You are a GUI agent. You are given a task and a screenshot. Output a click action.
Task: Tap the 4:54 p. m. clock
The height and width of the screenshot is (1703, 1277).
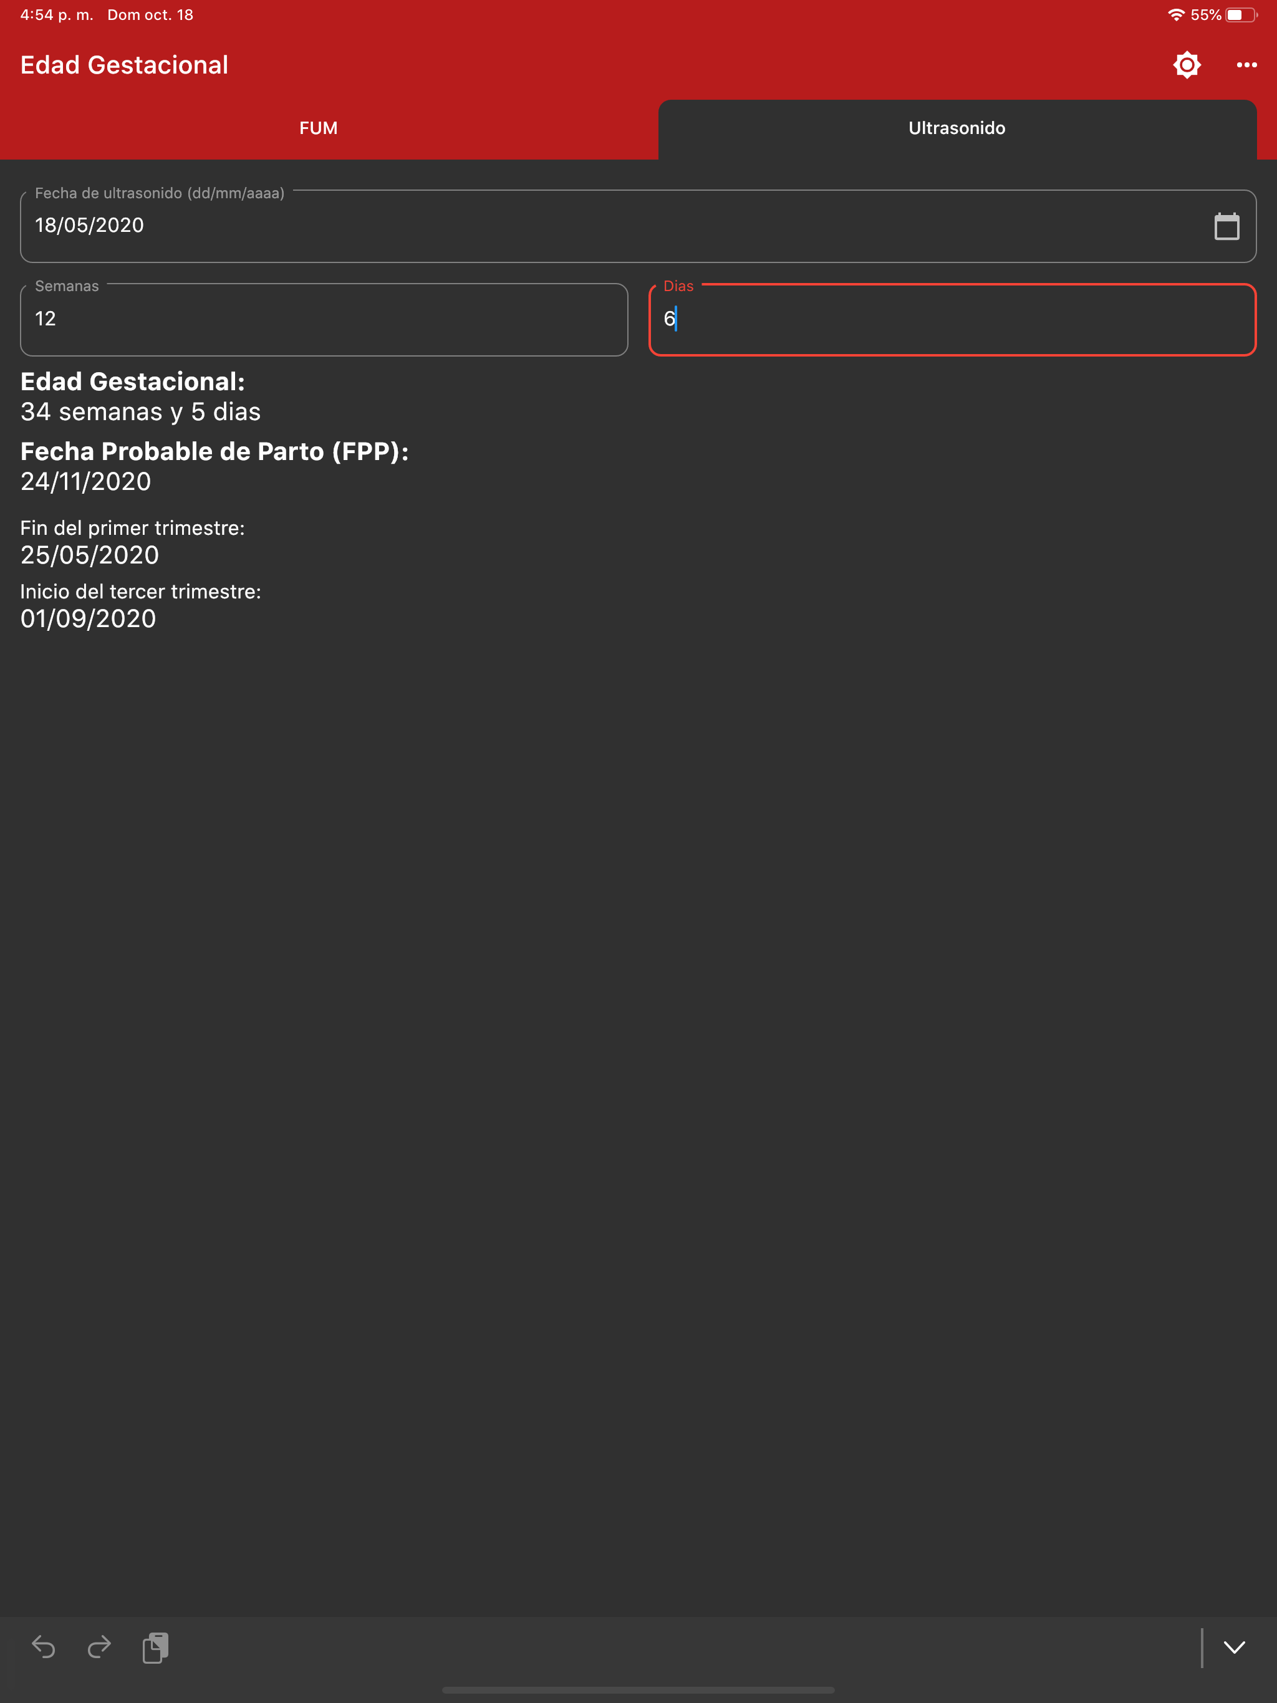click(56, 14)
